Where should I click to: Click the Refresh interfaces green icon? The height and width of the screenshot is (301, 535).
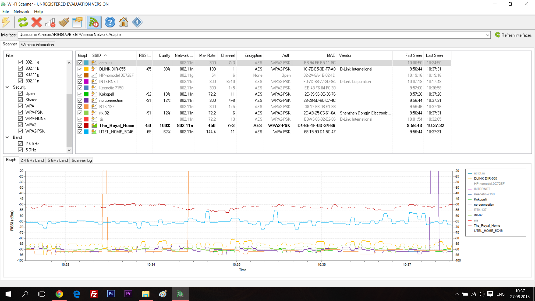[x=497, y=35]
